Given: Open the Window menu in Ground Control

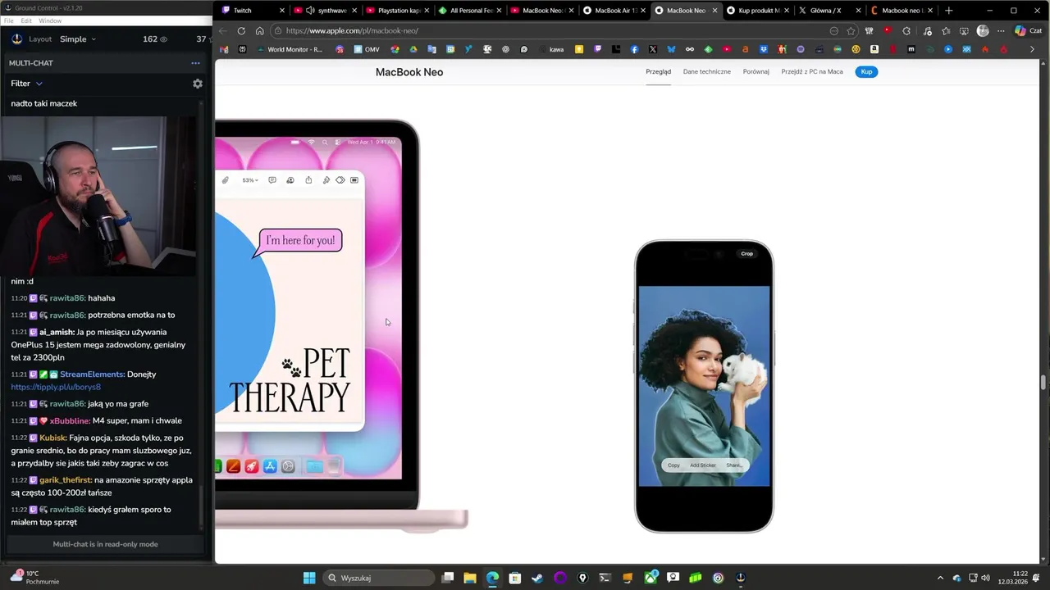Looking at the screenshot, I should [50, 20].
